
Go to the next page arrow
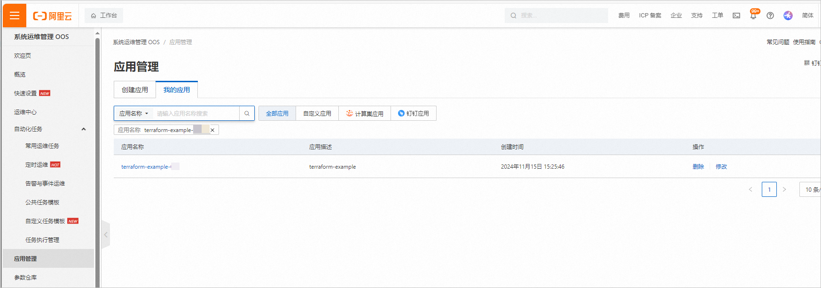(x=784, y=189)
